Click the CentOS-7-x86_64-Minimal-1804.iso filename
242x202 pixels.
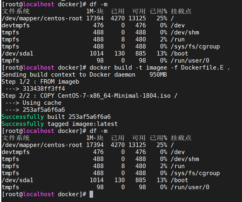pos(114,96)
